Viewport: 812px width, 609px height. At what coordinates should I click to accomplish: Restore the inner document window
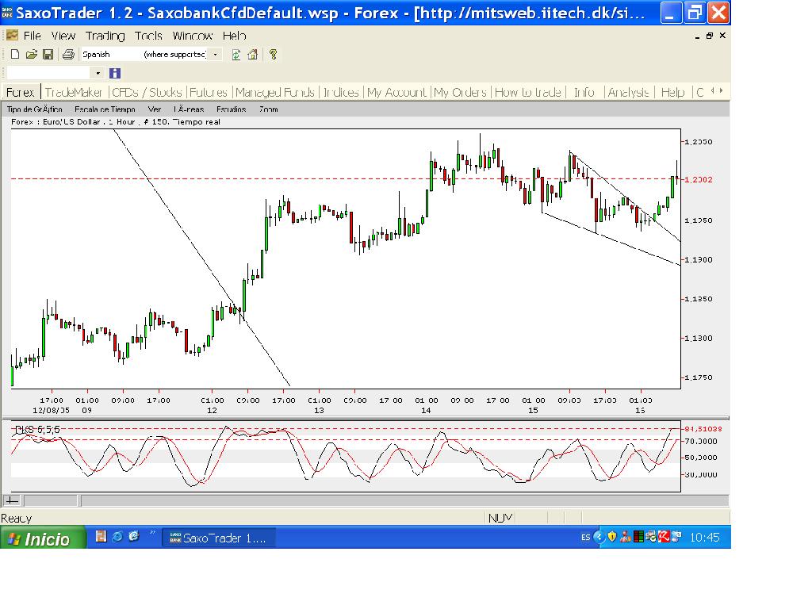coord(710,36)
